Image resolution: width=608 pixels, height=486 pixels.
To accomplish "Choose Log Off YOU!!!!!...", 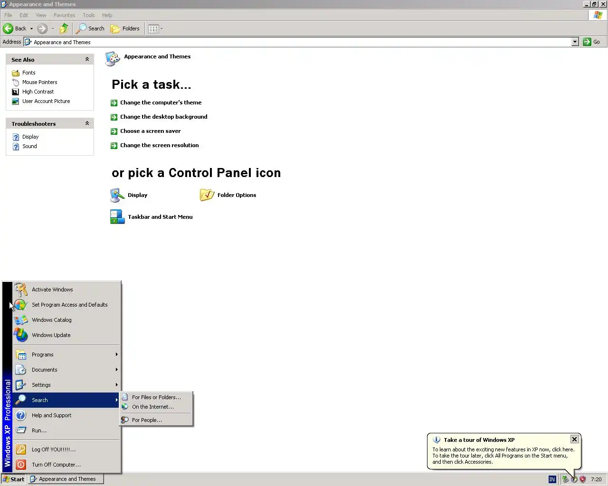I will point(66,449).
